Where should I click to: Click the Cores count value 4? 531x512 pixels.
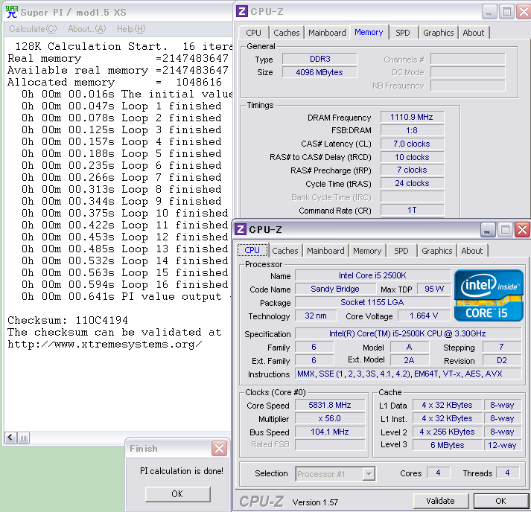pos(438,473)
